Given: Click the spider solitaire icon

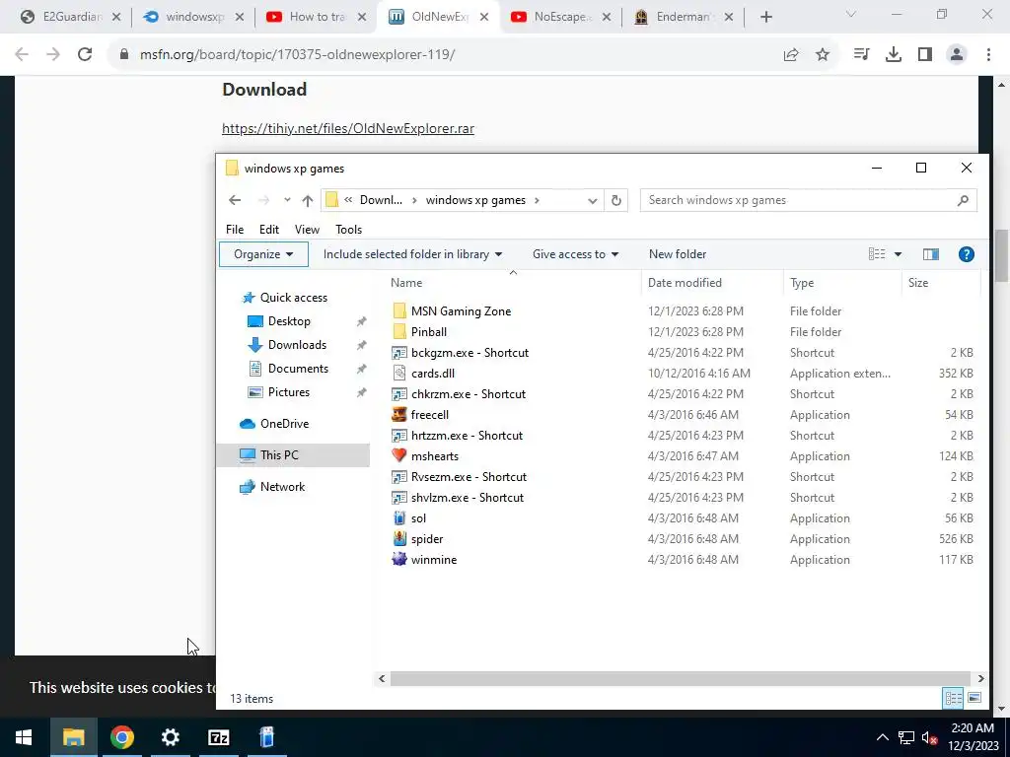Looking at the screenshot, I should pyautogui.click(x=399, y=539).
